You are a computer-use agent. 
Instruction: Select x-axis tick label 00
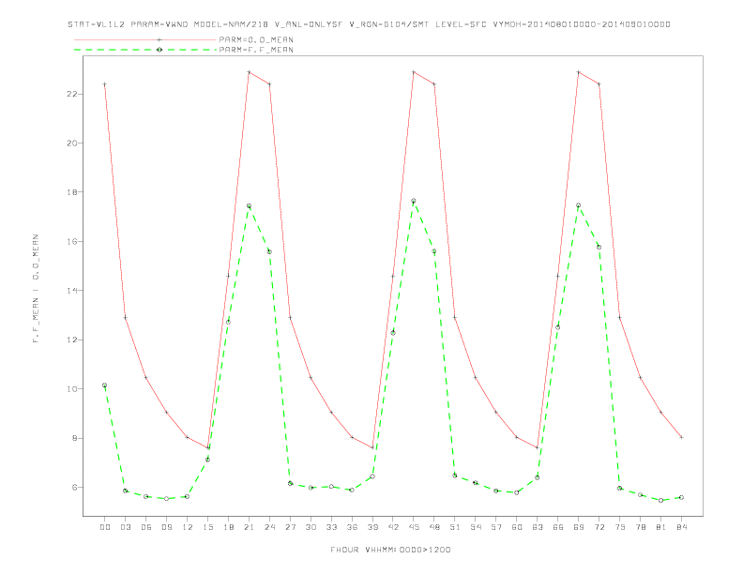pos(105,527)
